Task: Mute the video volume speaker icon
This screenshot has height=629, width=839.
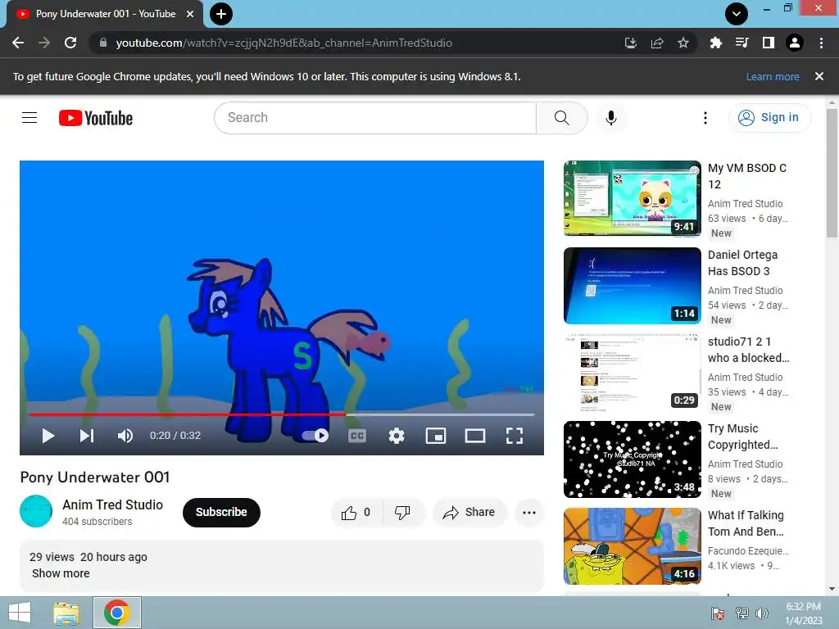Action: click(125, 436)
